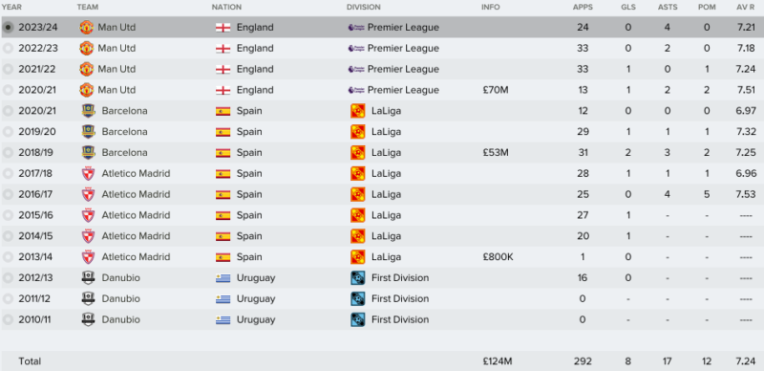Click the Uruguay flag in 2011/12 row
The image size is (764, 371).
pyautogui.click(x=223, y=298)
